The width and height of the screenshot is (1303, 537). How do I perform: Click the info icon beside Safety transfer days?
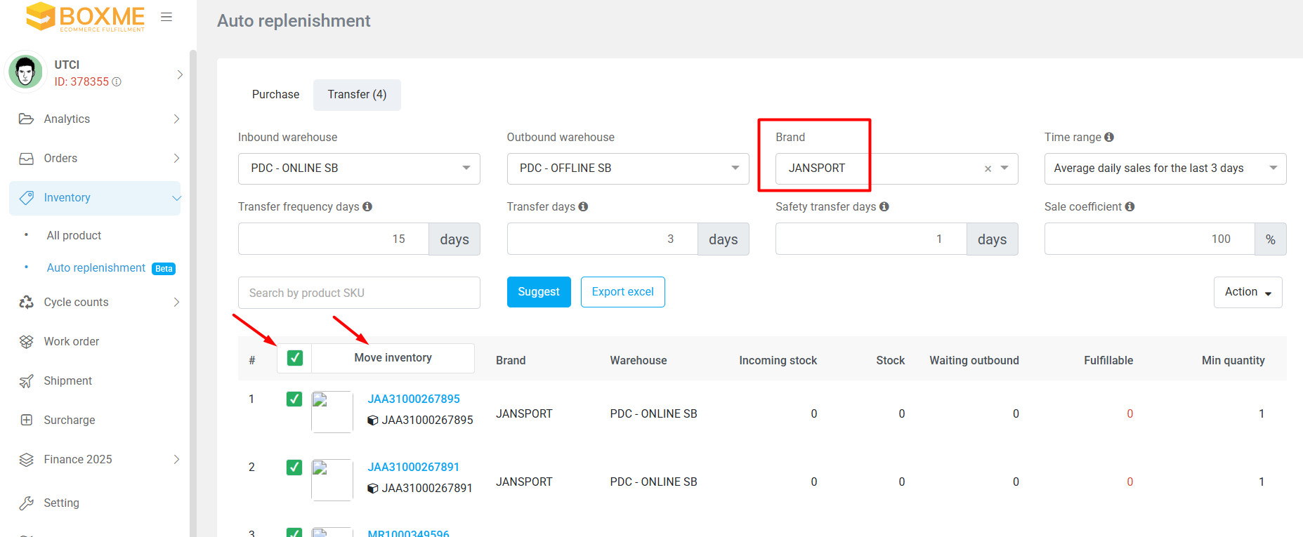pos(884,206)
